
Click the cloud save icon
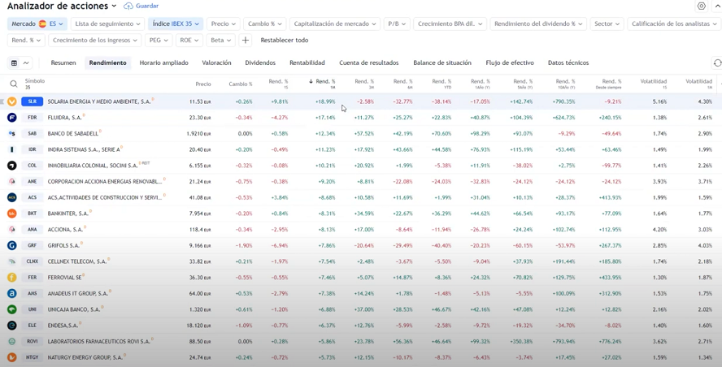128,6
